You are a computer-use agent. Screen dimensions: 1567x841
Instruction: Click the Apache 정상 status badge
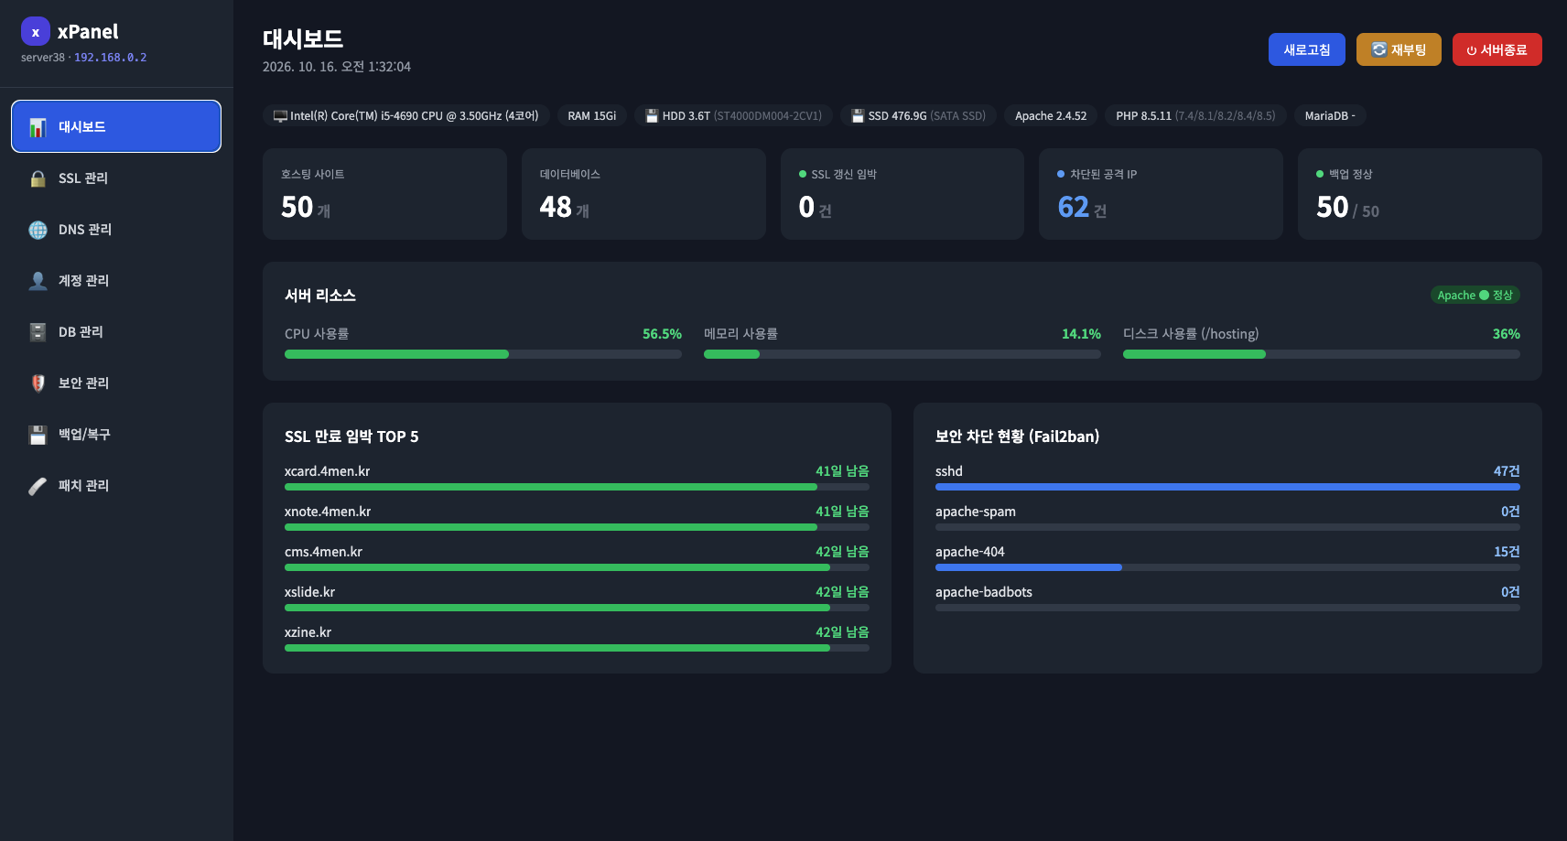tap(1475, 295)
